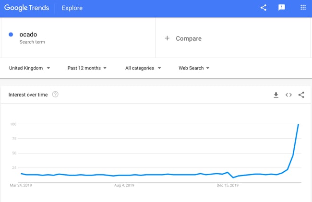Open the send feedback icon
Image resolution: width=312 pixels, height=202 pixels.
coord(282,8)
